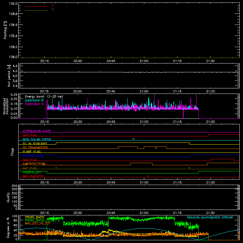
Task: Click the yellow FRONT_RATIO legend entry
Action: [x=35, y=217]
